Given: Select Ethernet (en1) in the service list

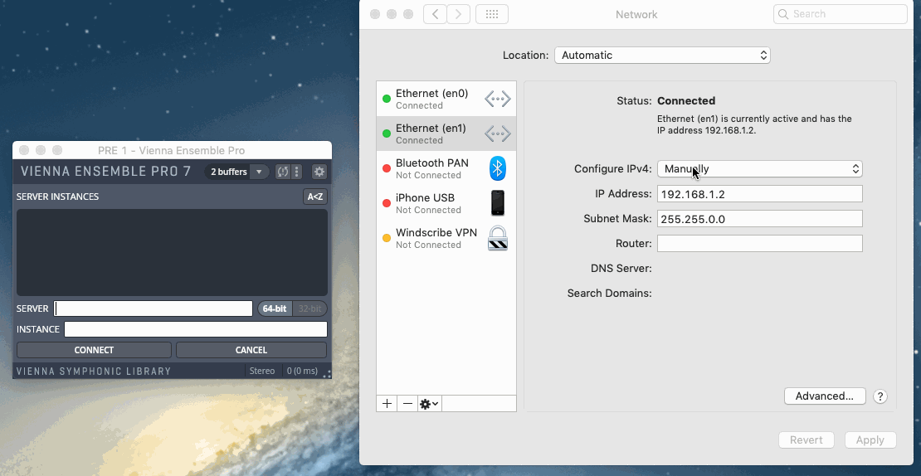Looking at the screenshot, I should (x=446, y=134).
